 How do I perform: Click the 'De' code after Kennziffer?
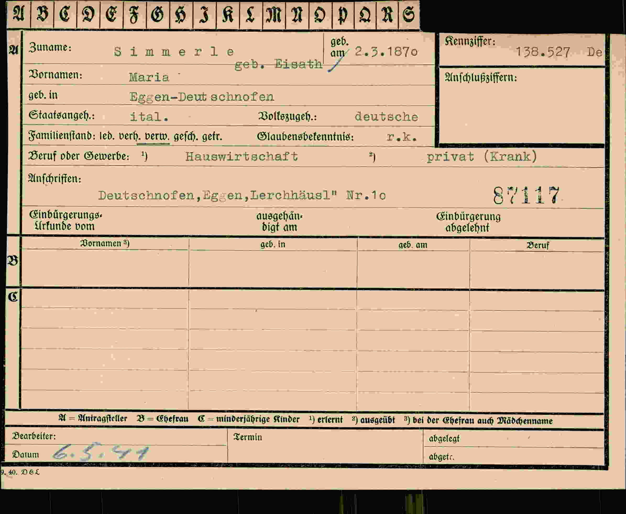point(595,52)
